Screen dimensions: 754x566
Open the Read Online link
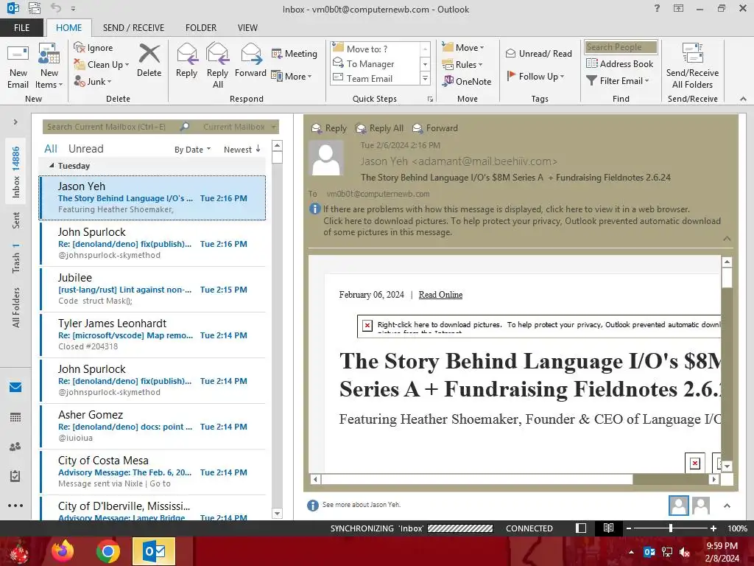[x=440, y=295]
